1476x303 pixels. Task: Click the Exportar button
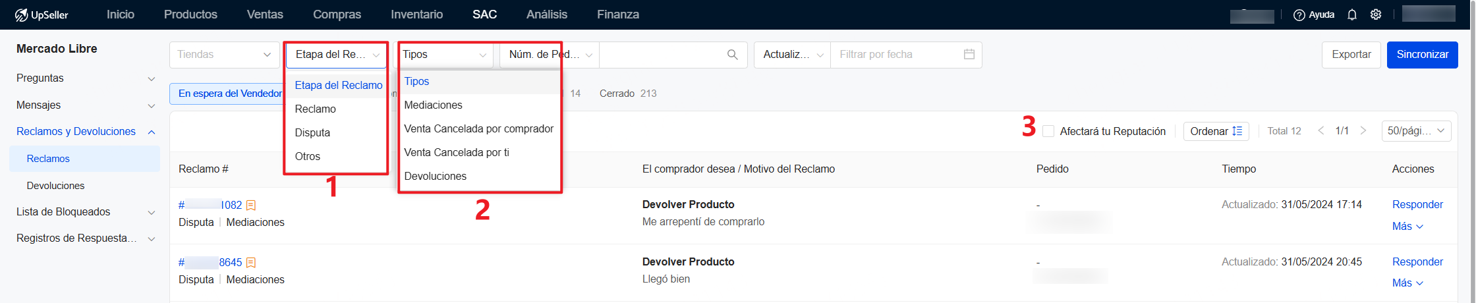[1351, 55]
